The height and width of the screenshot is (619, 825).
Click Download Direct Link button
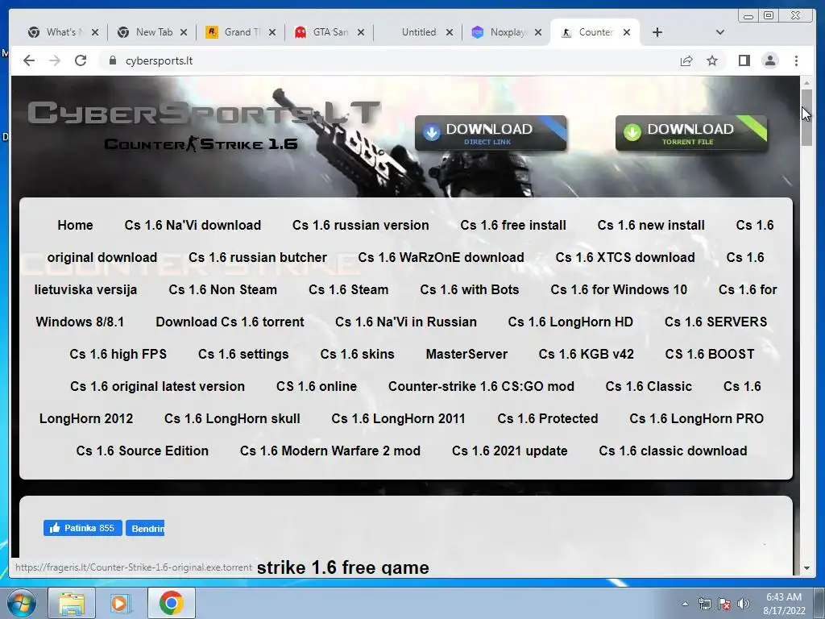491,133
